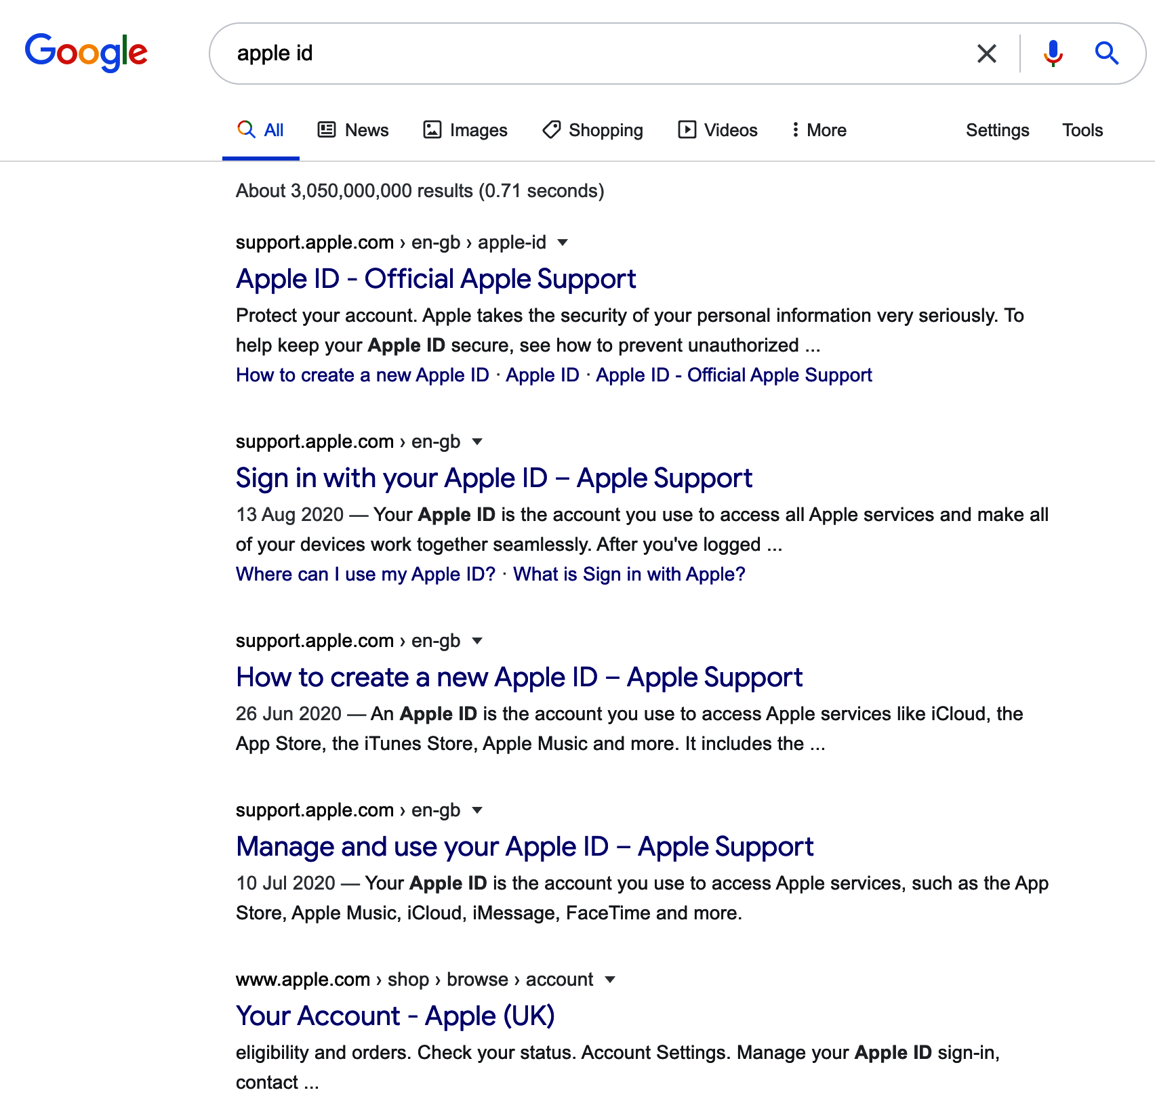1155x1105 pixels.
Task: Open Apple ID - Official Apple Support result
Action: (435, 279)
